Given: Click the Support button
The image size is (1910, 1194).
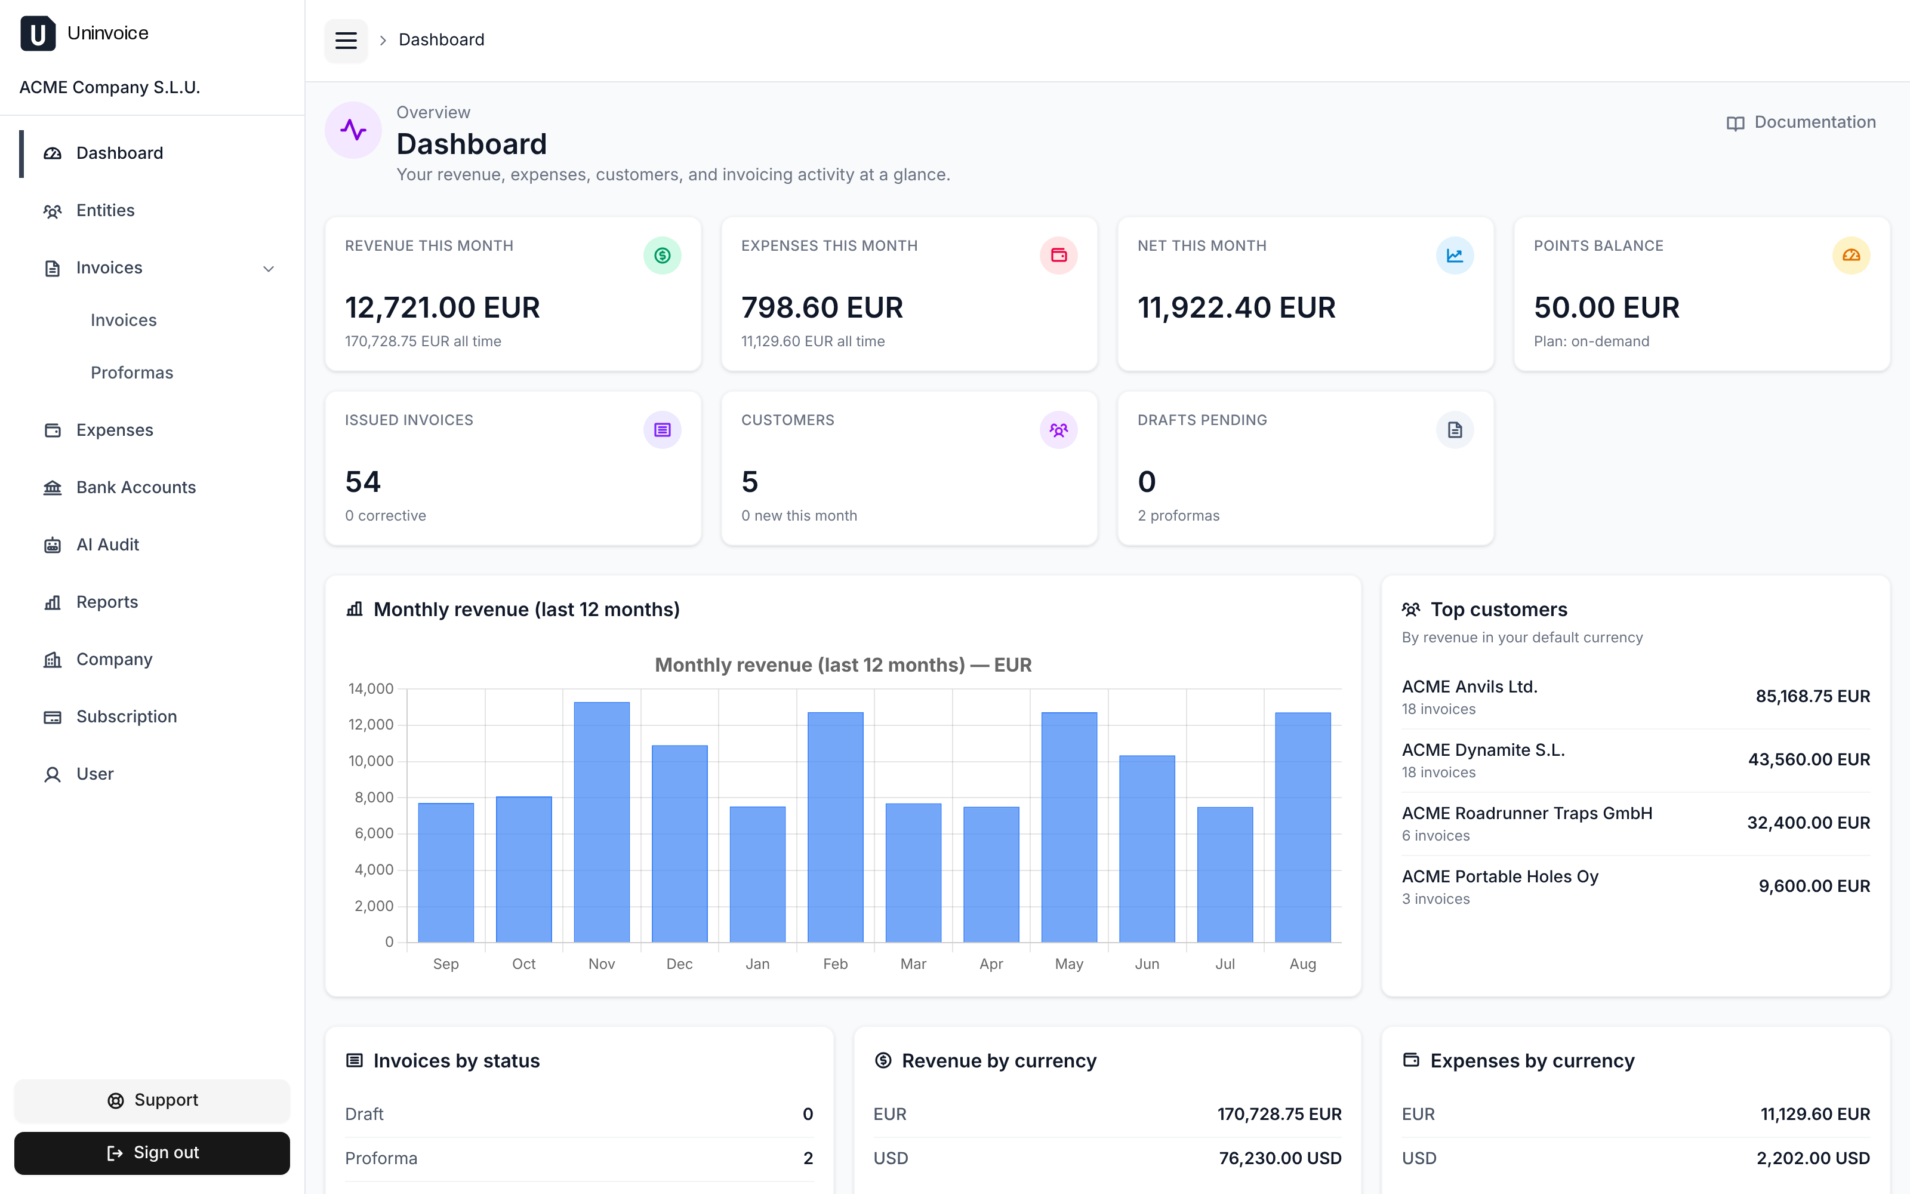Looking at the screenshot, I should point(152,1101).
